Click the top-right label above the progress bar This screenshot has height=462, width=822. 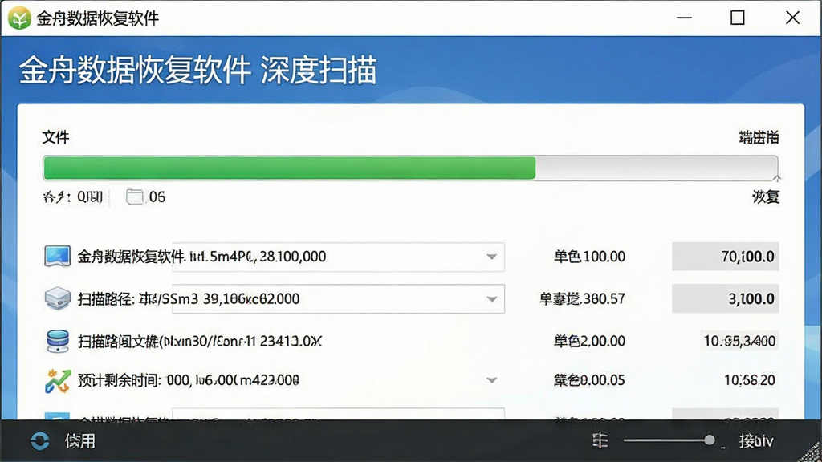tap(759, 138)
